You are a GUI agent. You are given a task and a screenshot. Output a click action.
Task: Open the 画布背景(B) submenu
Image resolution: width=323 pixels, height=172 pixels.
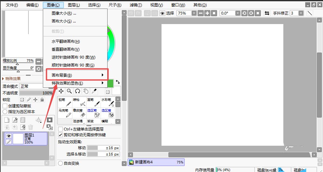pyautogui.click(x=75, y=75)
